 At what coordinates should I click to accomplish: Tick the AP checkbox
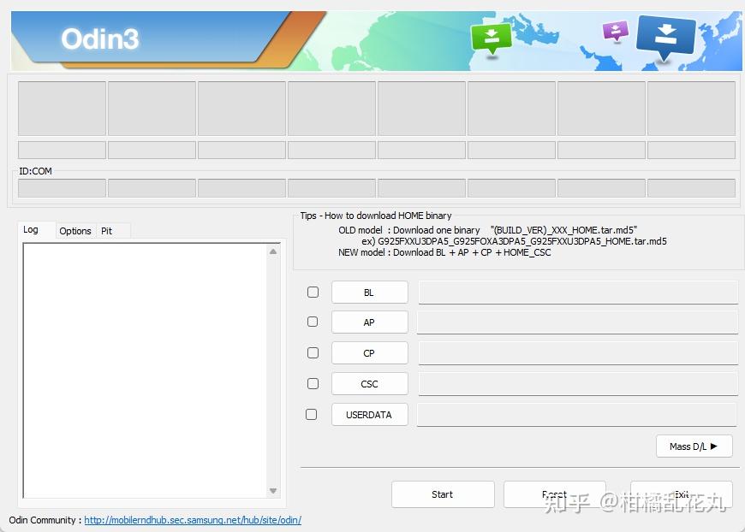tap(313, 322)
